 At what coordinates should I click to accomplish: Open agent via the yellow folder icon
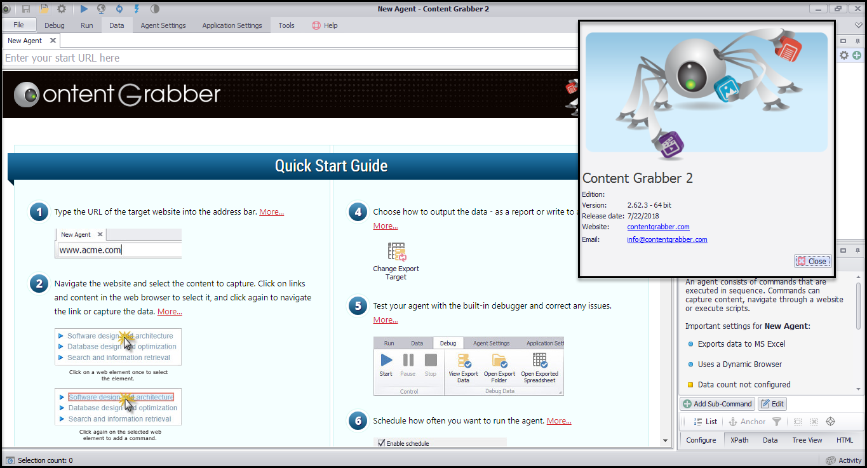click(x=44, y=9)
